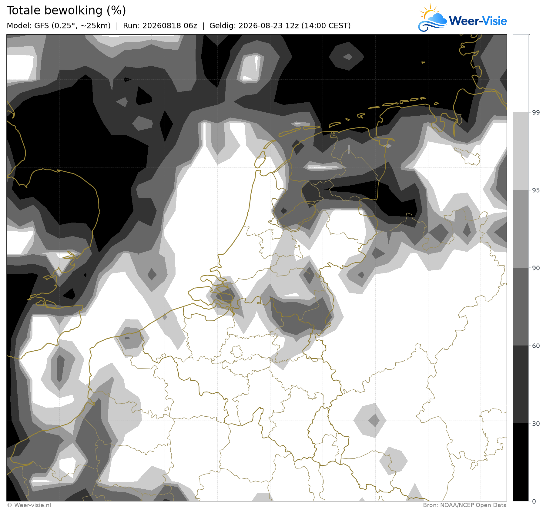
Task: Click the Run: 20260818 06z text
Action: pyautogui.click(x=160, y=26)
